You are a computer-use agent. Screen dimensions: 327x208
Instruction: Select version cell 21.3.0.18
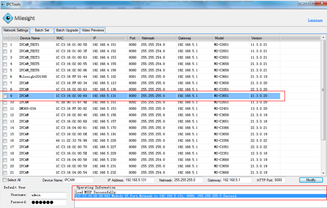pyautogui.click(x=259, y=122)
